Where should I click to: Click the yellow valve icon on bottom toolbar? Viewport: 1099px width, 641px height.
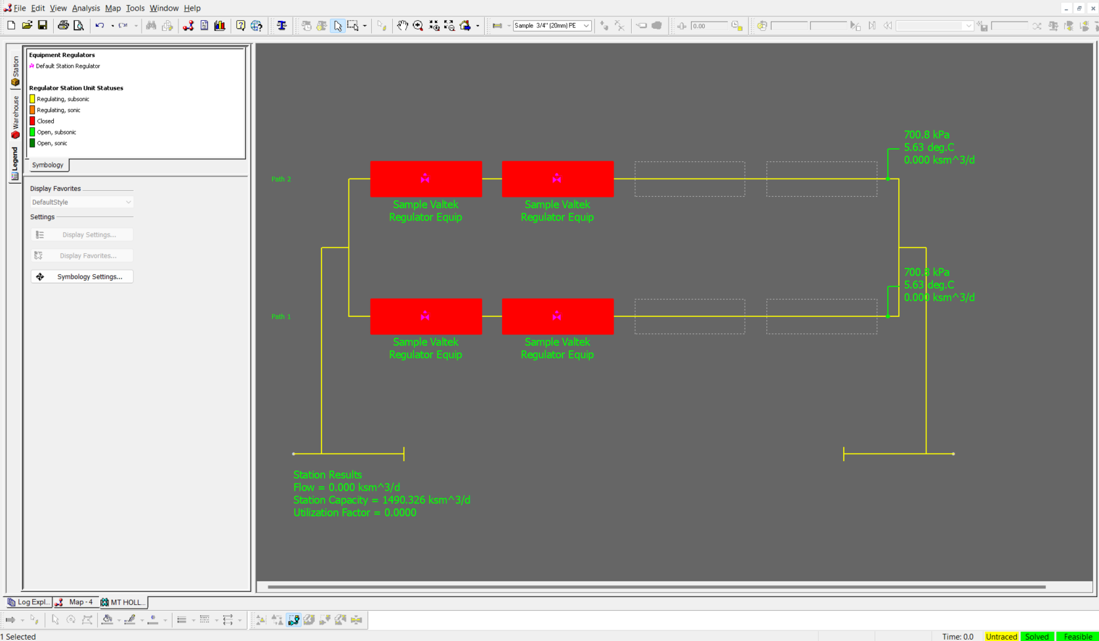(356, 620)
